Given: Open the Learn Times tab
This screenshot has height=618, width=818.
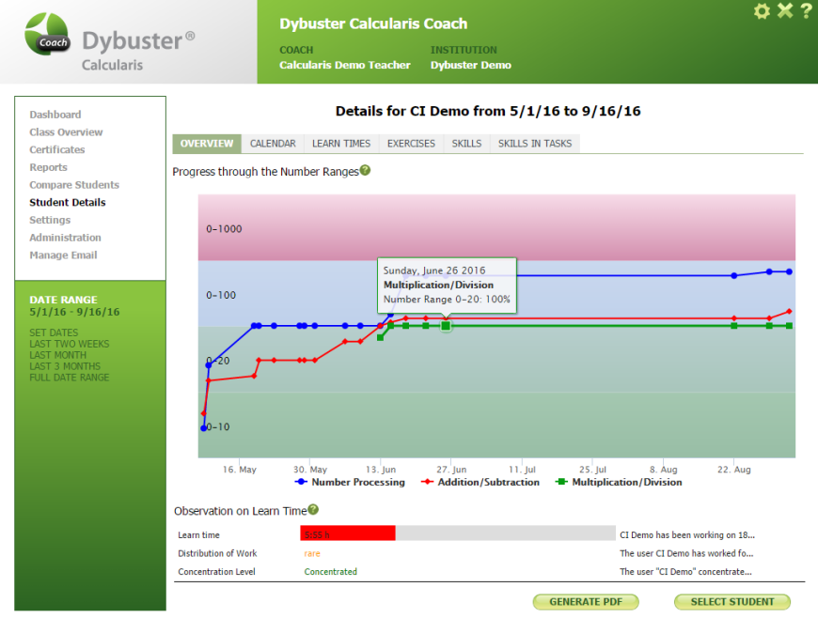Looking at the screenshot, I should click(341, 144).
